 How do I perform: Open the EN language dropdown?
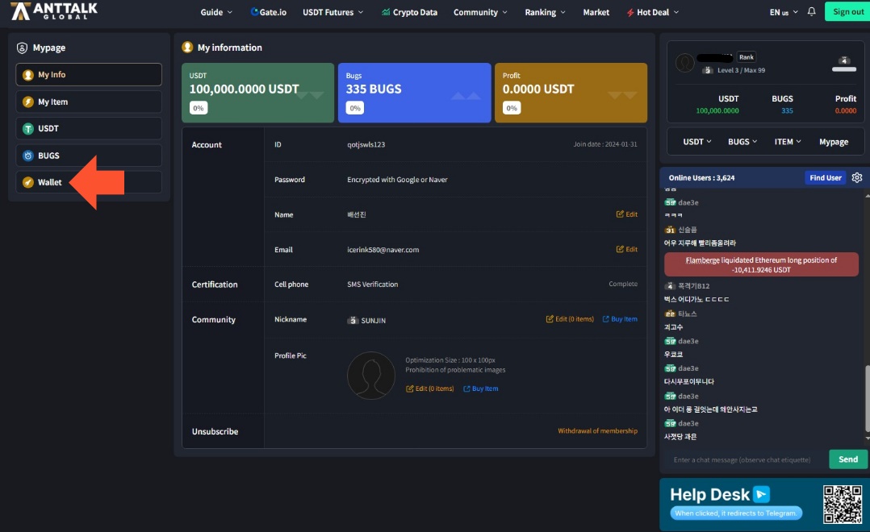point(784,12)
